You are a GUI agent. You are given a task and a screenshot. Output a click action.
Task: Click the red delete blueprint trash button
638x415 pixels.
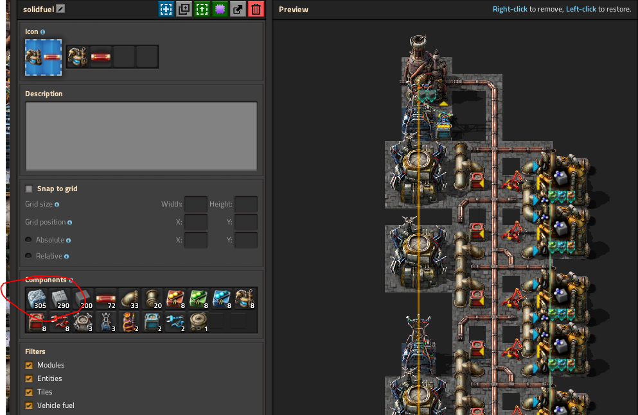256,9
